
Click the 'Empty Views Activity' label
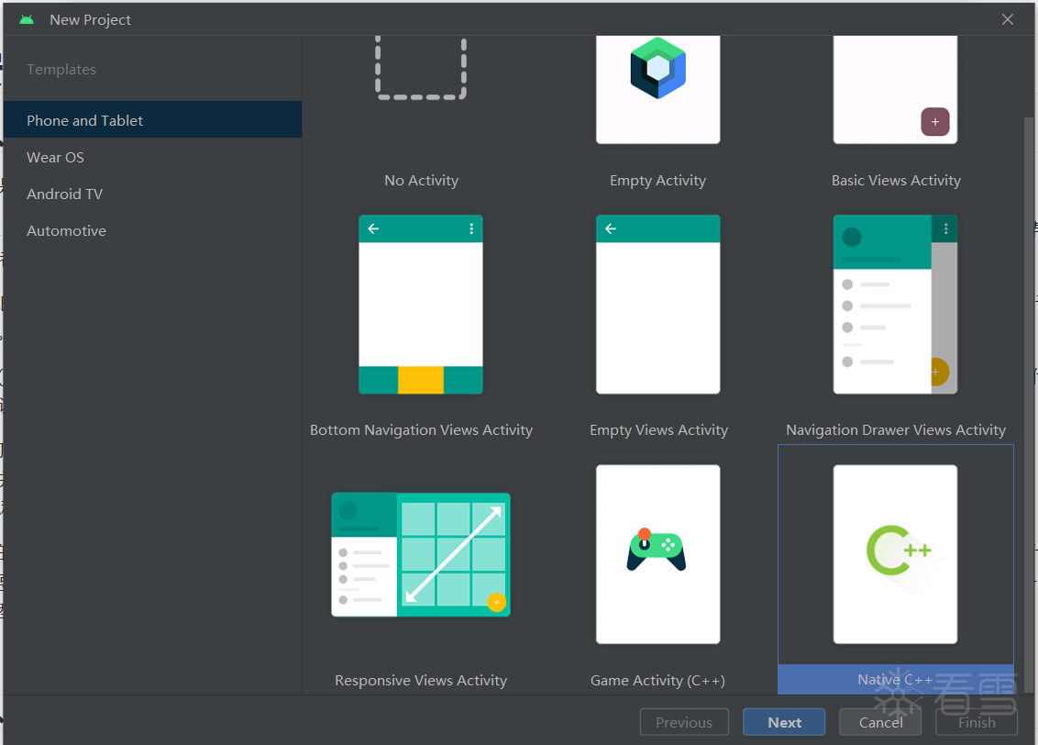[658, 430]
